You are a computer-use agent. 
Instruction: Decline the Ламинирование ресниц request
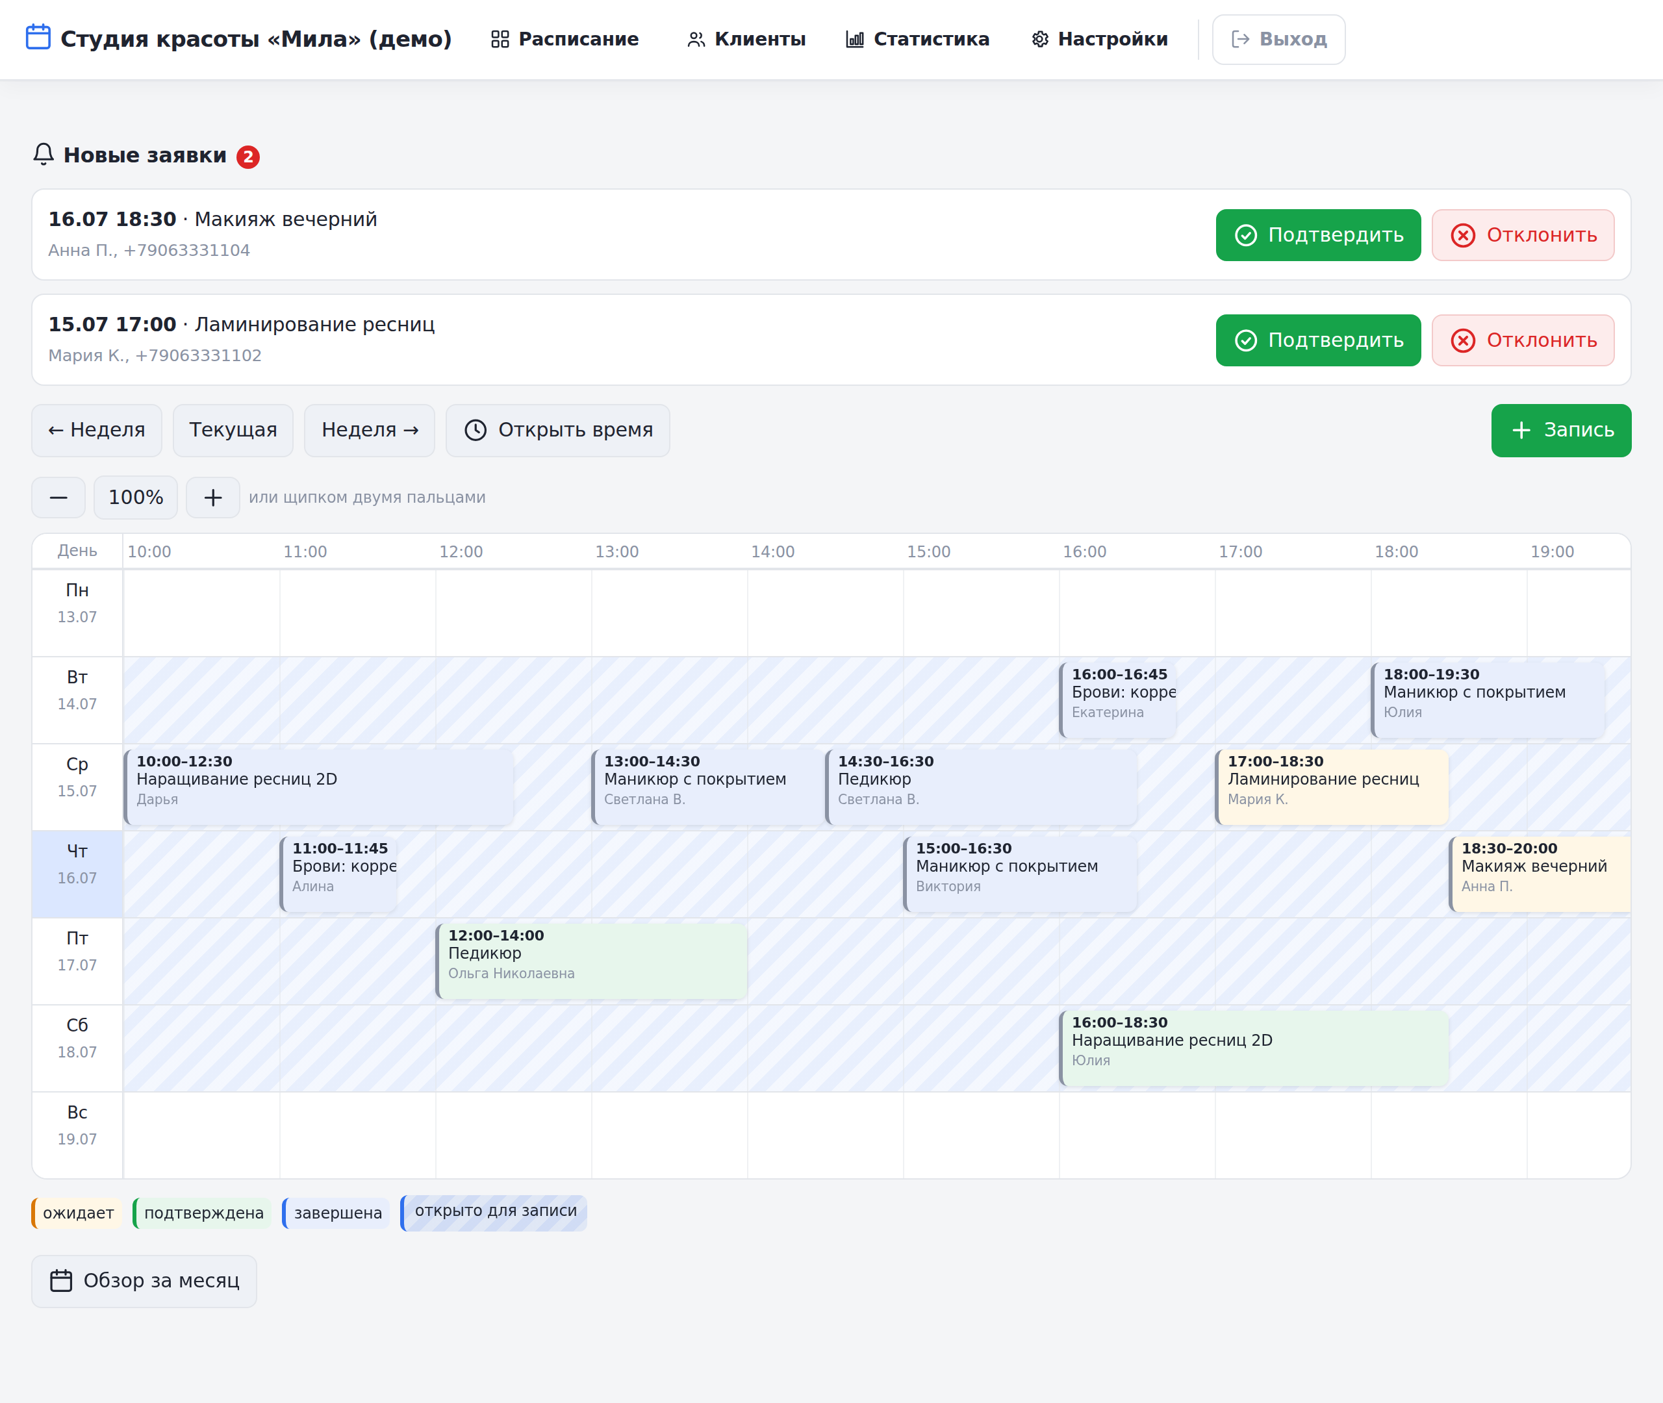(x=1523, y=340)
